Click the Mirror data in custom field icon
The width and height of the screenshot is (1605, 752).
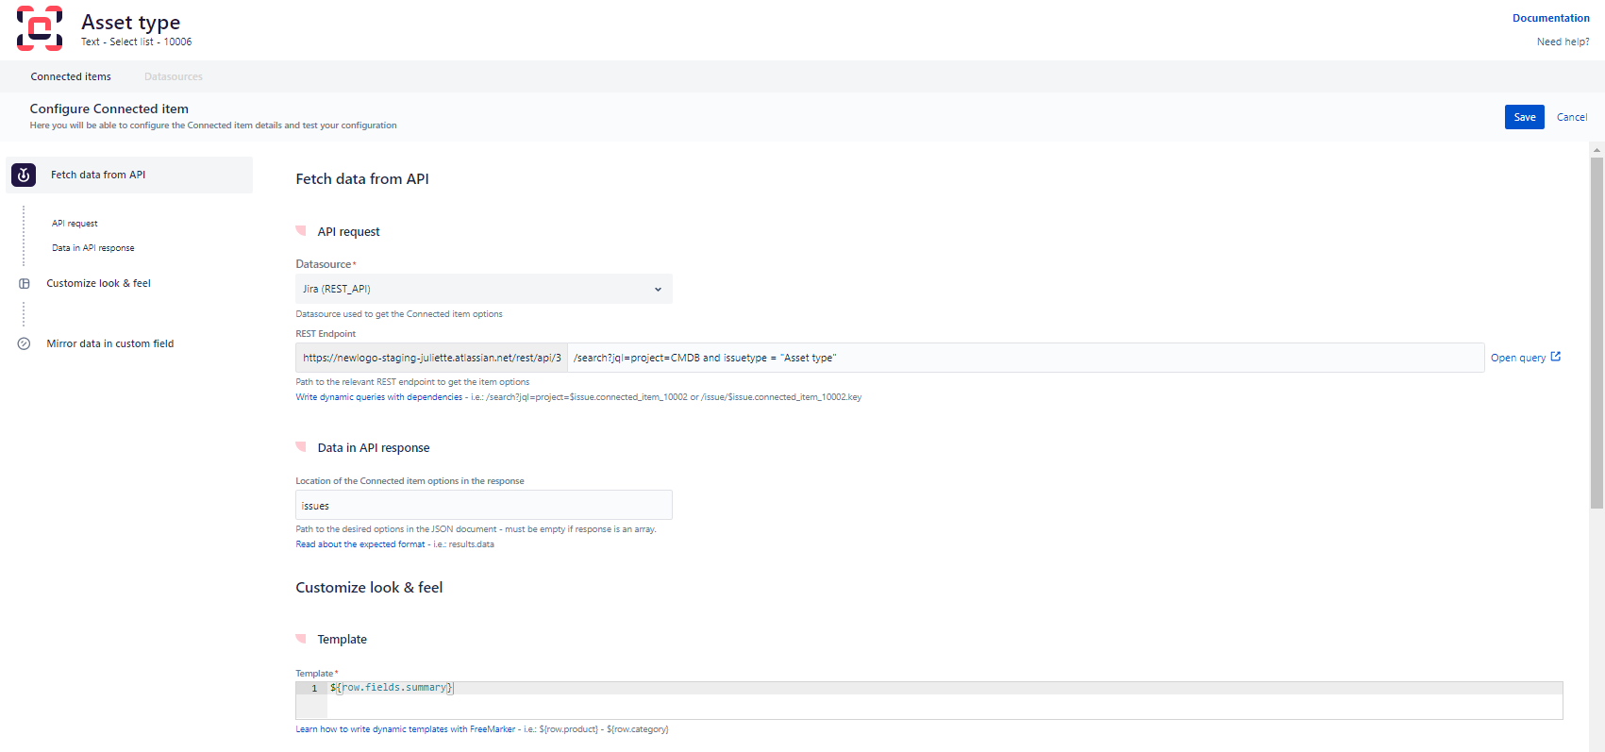25,343
